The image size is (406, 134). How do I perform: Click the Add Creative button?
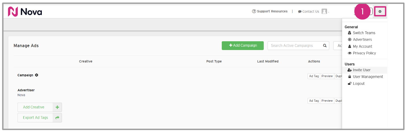tap(34, 107)
